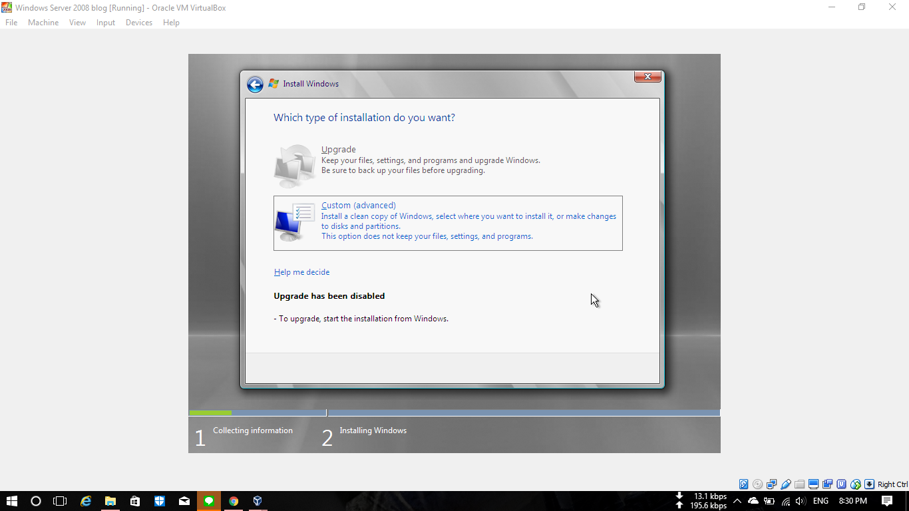
Task: Open the Mail app on taskbar
Action: pyautogui.click(x=184, y=501)
